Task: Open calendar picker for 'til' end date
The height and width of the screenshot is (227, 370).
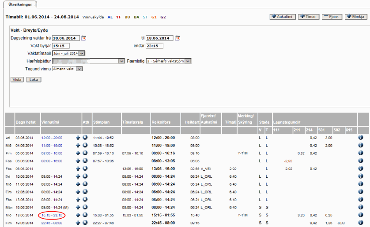Action: 177,38
